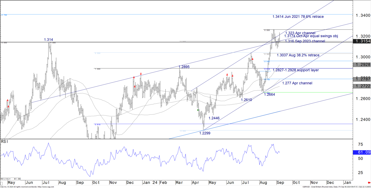Select the 1.2400 price axis label
Screen dimensions: 371x188
363,120
